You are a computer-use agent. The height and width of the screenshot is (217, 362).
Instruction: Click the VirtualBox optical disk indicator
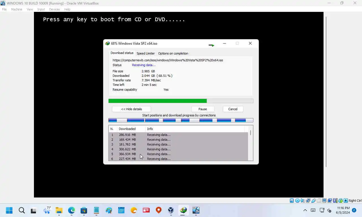(x=297, y=201)
